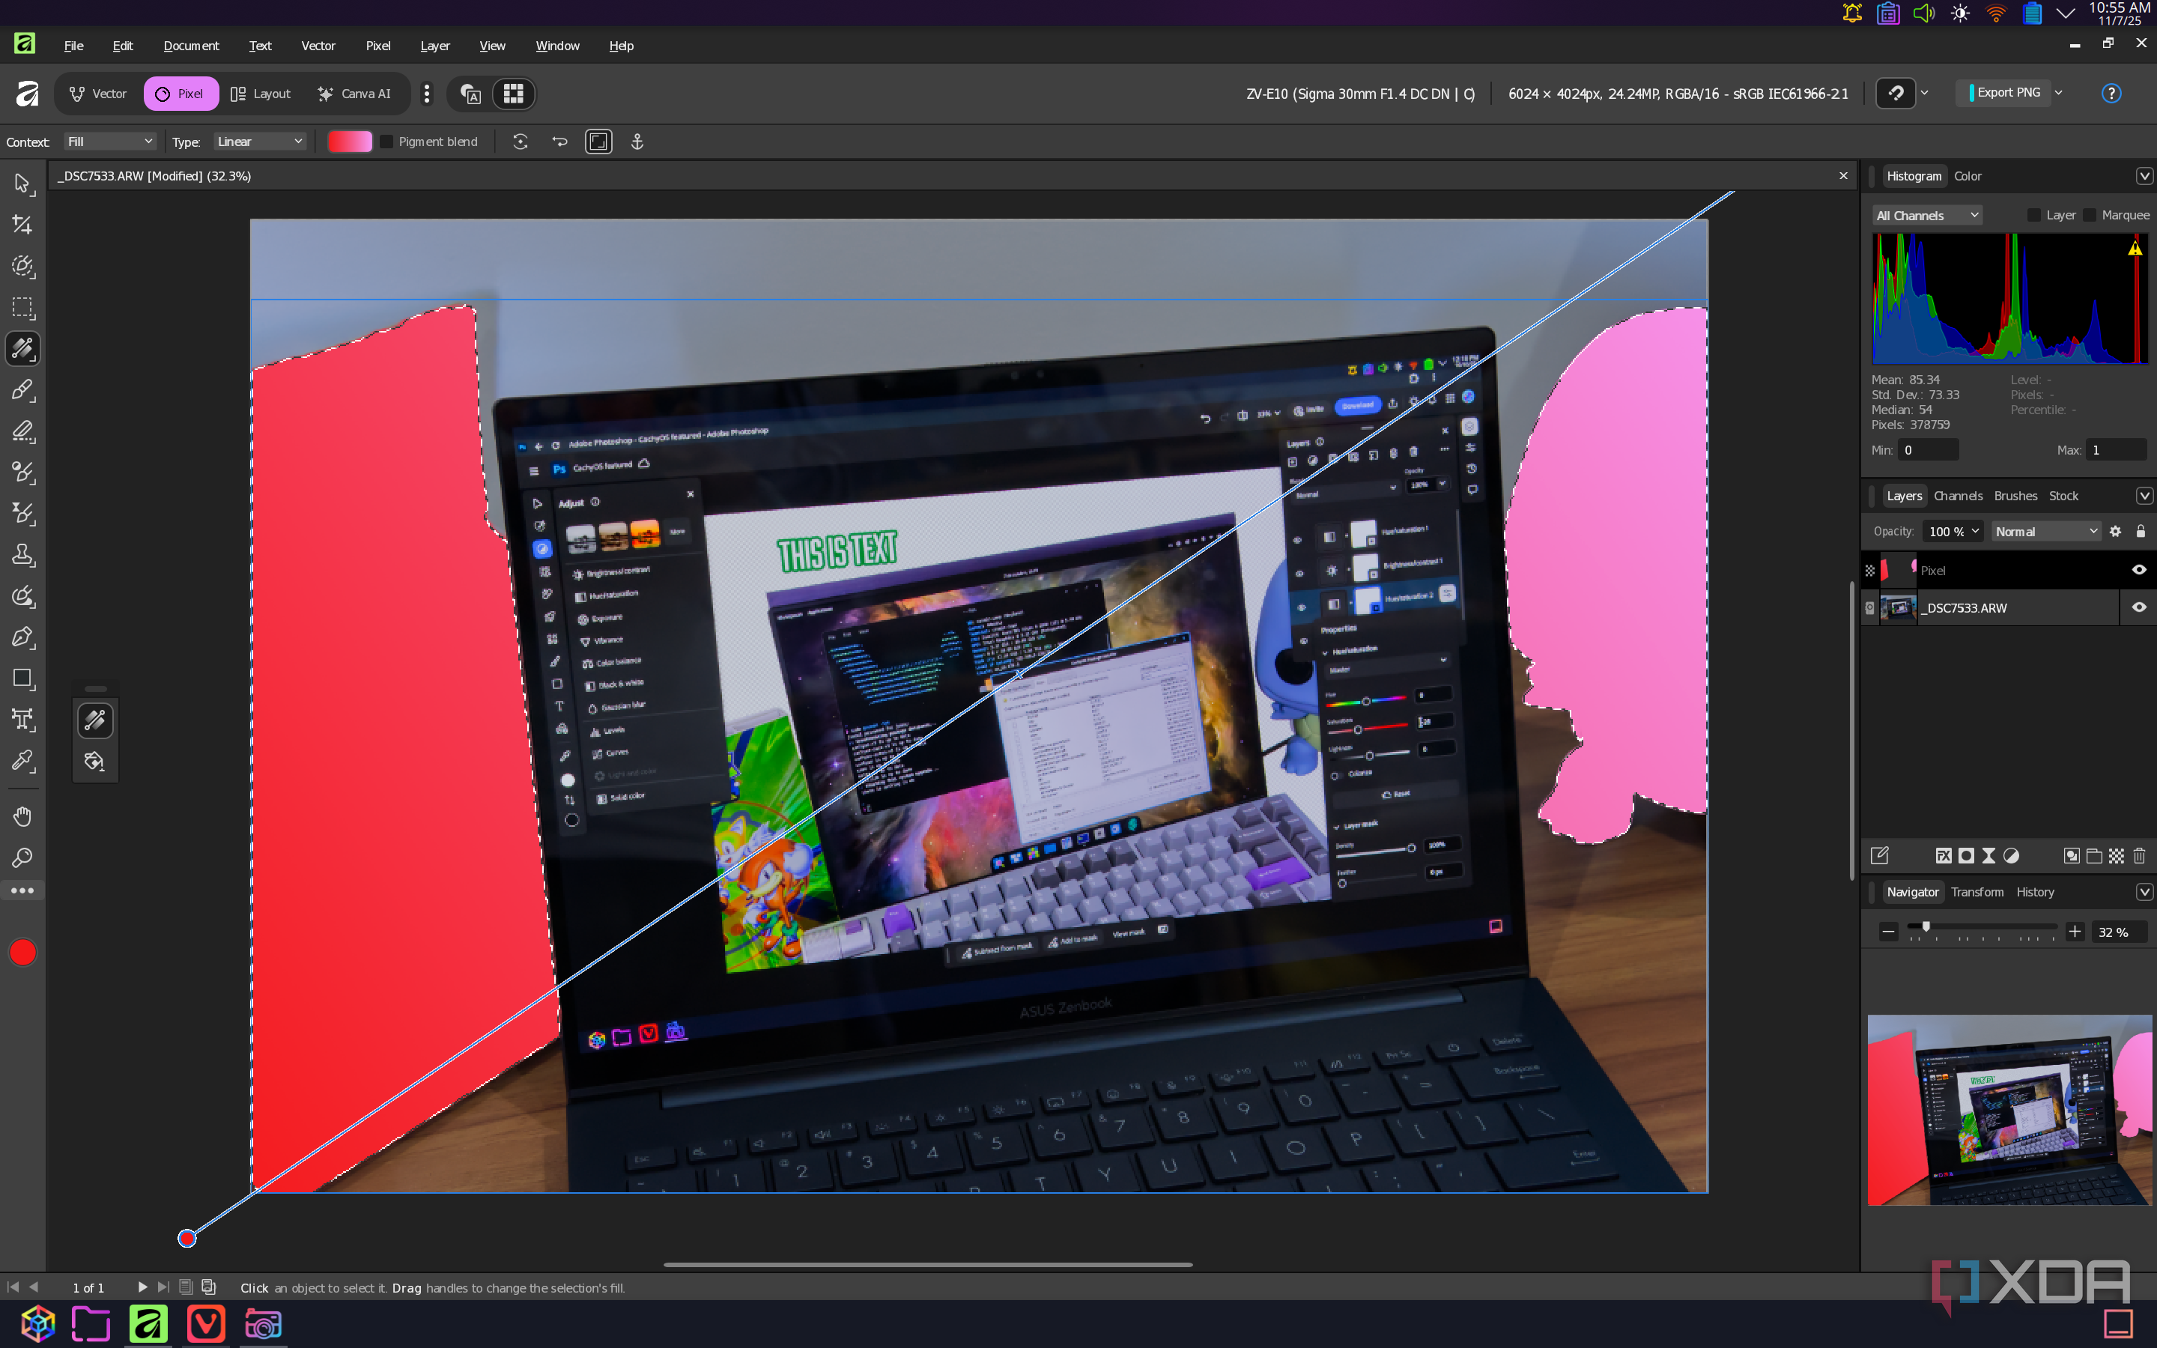Click the red primary color circle

[x=22, y=953]
